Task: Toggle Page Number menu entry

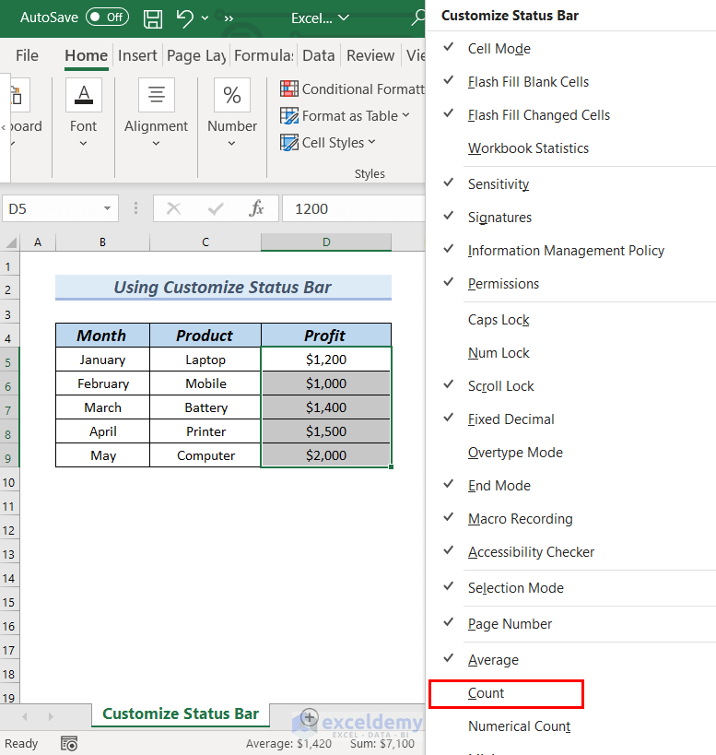Action: coord(570,624)
